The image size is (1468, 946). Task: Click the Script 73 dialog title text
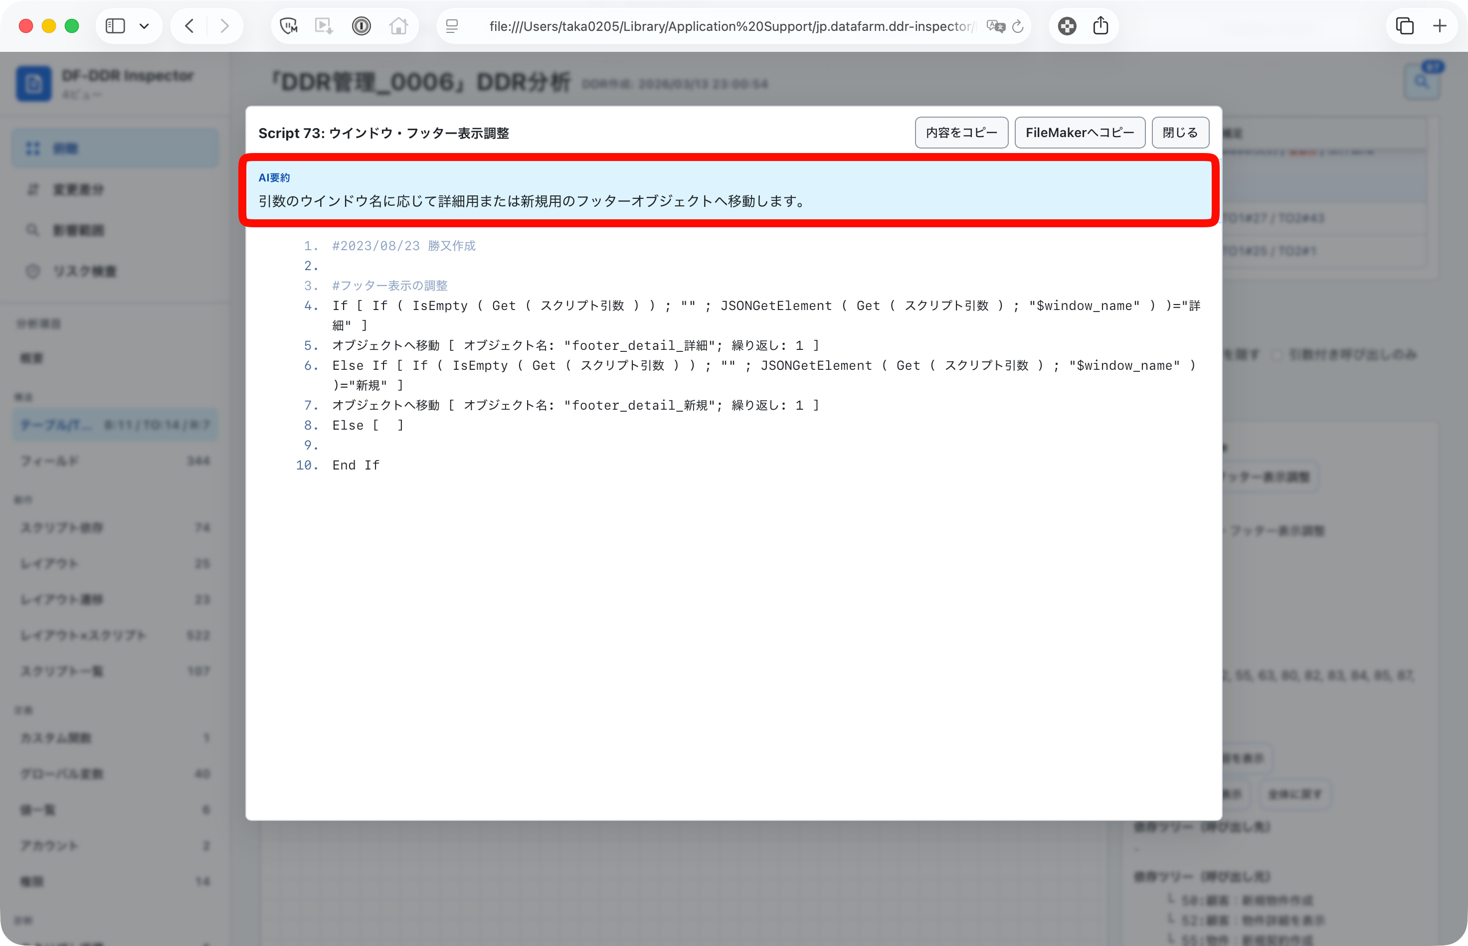pos(383,133)
